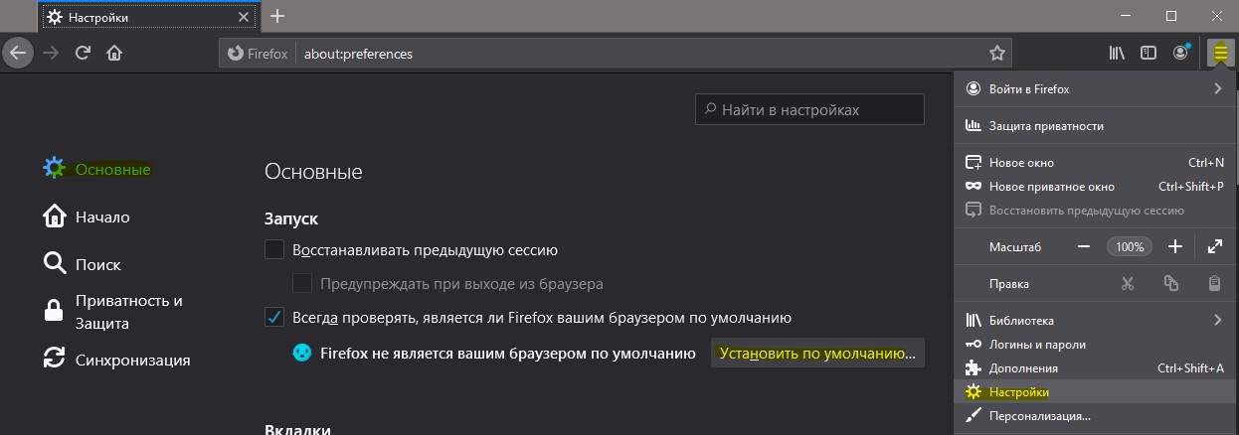Viewport: 1239px width, 435px height.
Task: Copy with the copy icon in Правка row
Action: tap(1170, 283)
